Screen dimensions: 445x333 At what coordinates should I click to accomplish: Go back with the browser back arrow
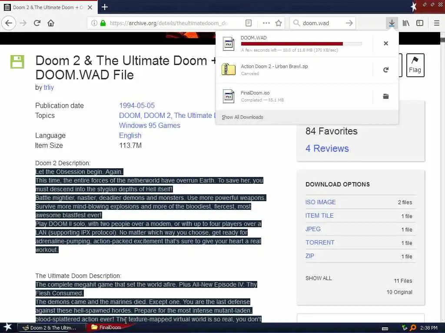9,23
